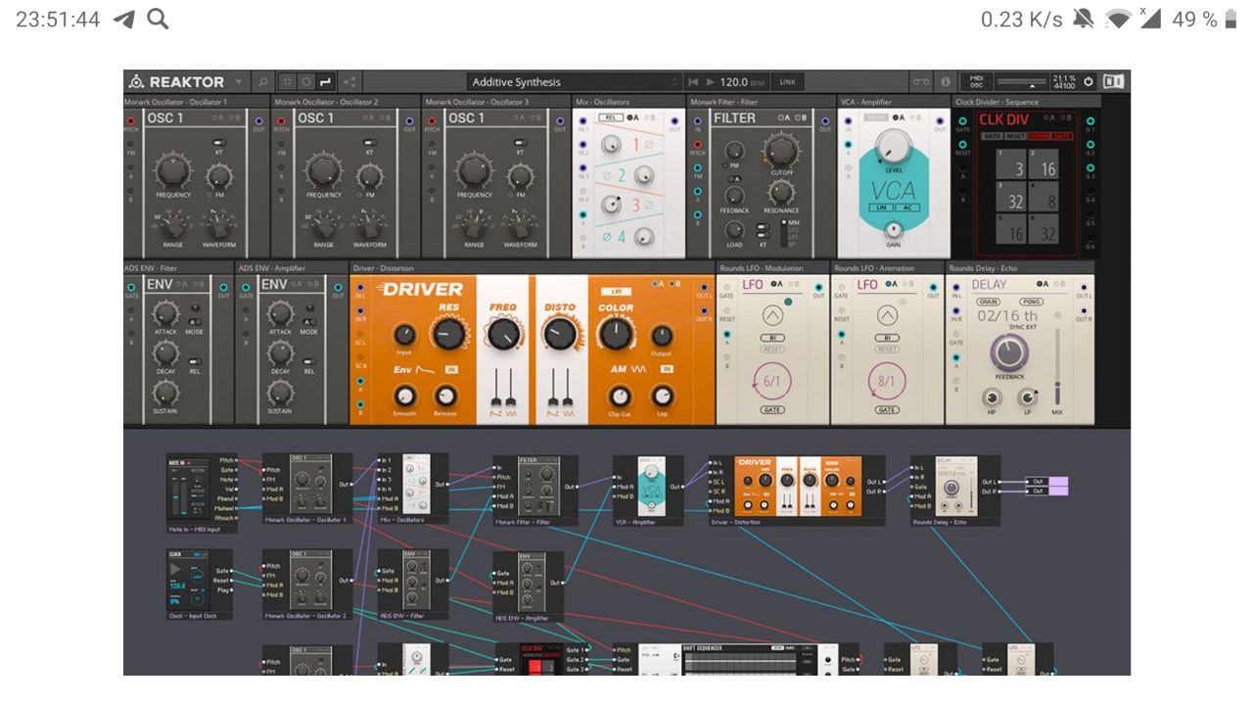Click the AC button on the VCA

click(x=905, y=209)
